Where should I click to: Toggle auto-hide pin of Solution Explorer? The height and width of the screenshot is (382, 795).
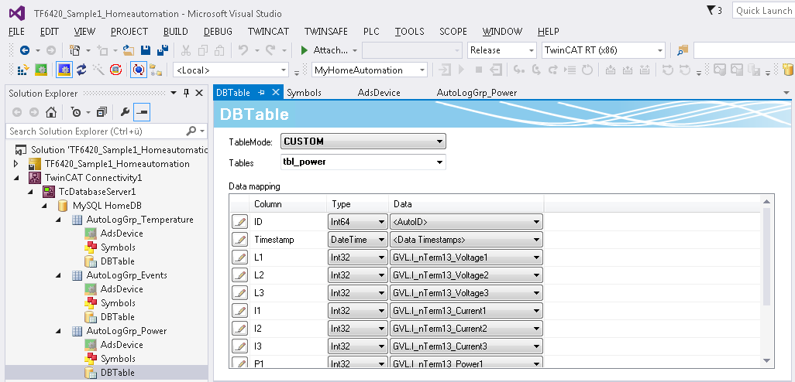pos(186,93)
